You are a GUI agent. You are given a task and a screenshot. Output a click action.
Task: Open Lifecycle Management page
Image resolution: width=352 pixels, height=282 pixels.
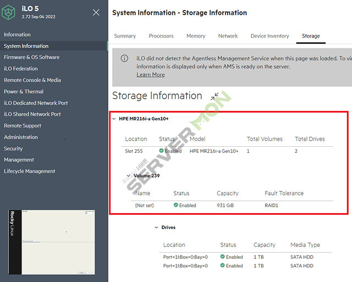tap(29, 171)
